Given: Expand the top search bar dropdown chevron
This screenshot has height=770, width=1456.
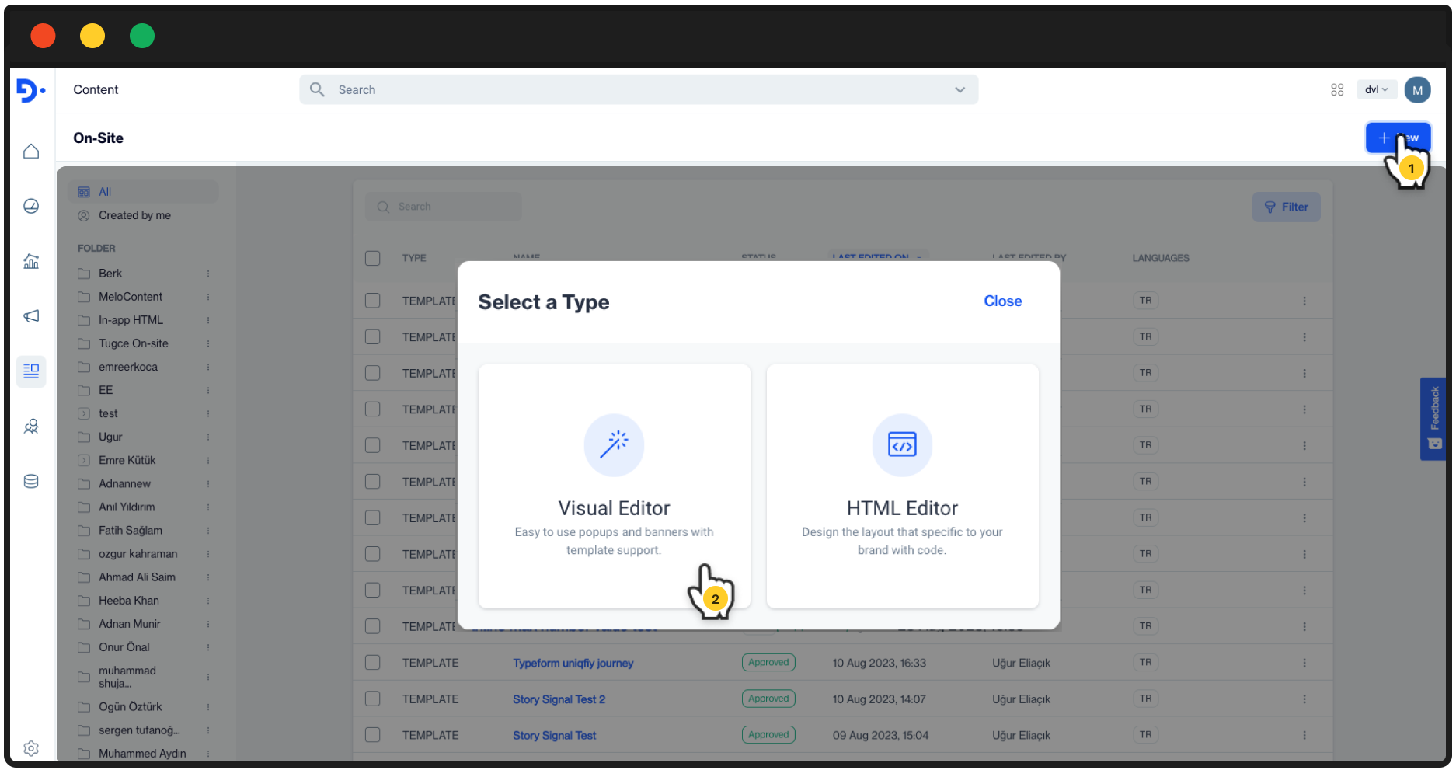Looking at the screenshot, I should coord(960,90).
